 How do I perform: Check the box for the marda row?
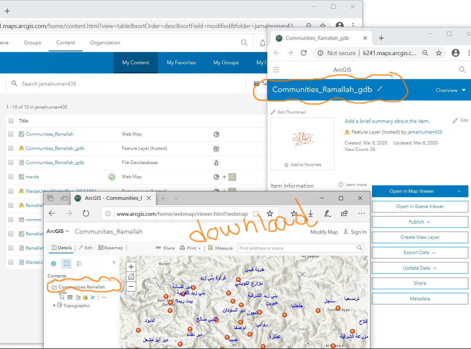click(11, 177)
